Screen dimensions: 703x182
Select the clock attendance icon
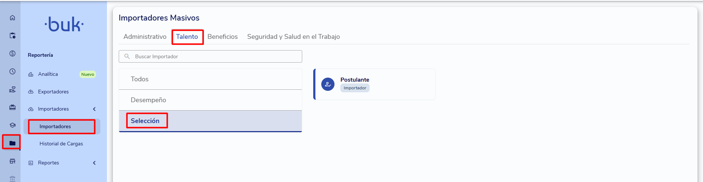pyautogui.click(x=12, y=71)
